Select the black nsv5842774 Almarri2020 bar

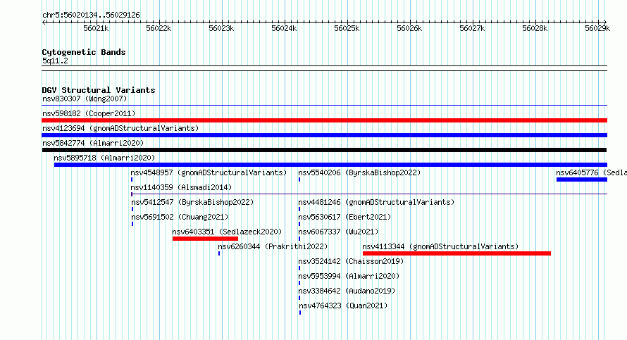click(x=324, y=150)
